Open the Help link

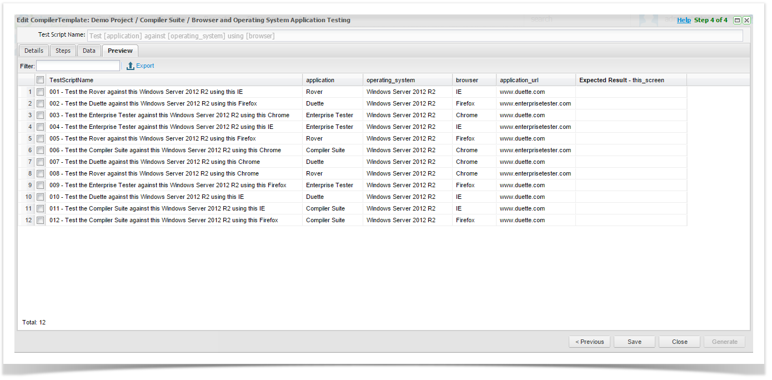pyautogui.click(x=684, y=20)
